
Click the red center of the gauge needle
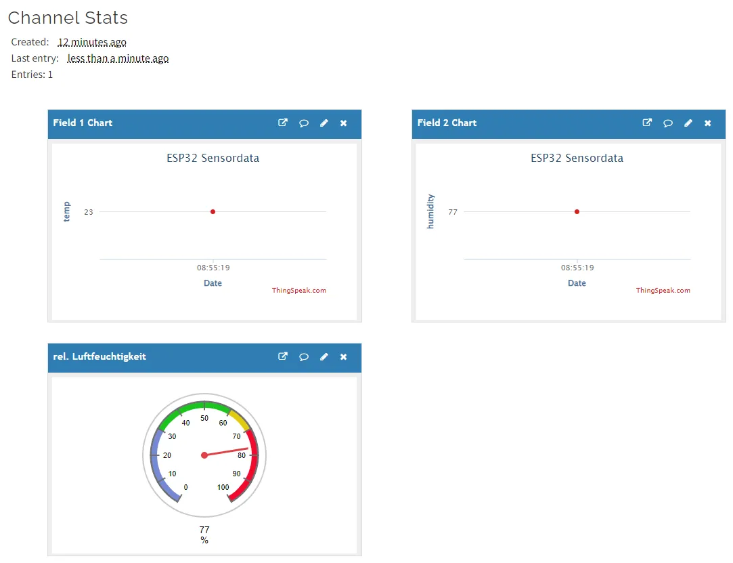click(204, 455)
